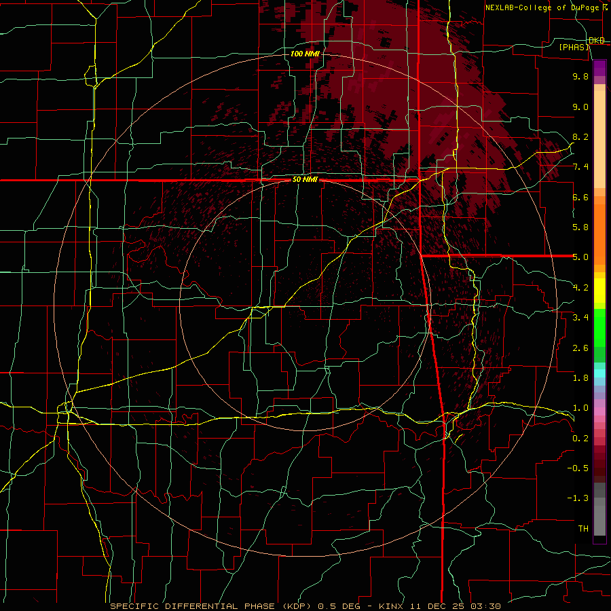Screen dimensions: 611x611
Task: Click the pink band of the color bar
Action: click(599, 411)
